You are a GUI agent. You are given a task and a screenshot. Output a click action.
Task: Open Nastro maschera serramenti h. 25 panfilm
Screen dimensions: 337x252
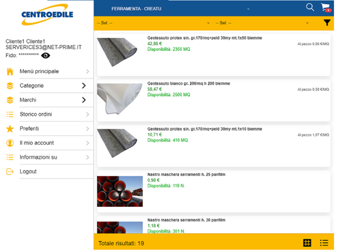pos(186,175)
